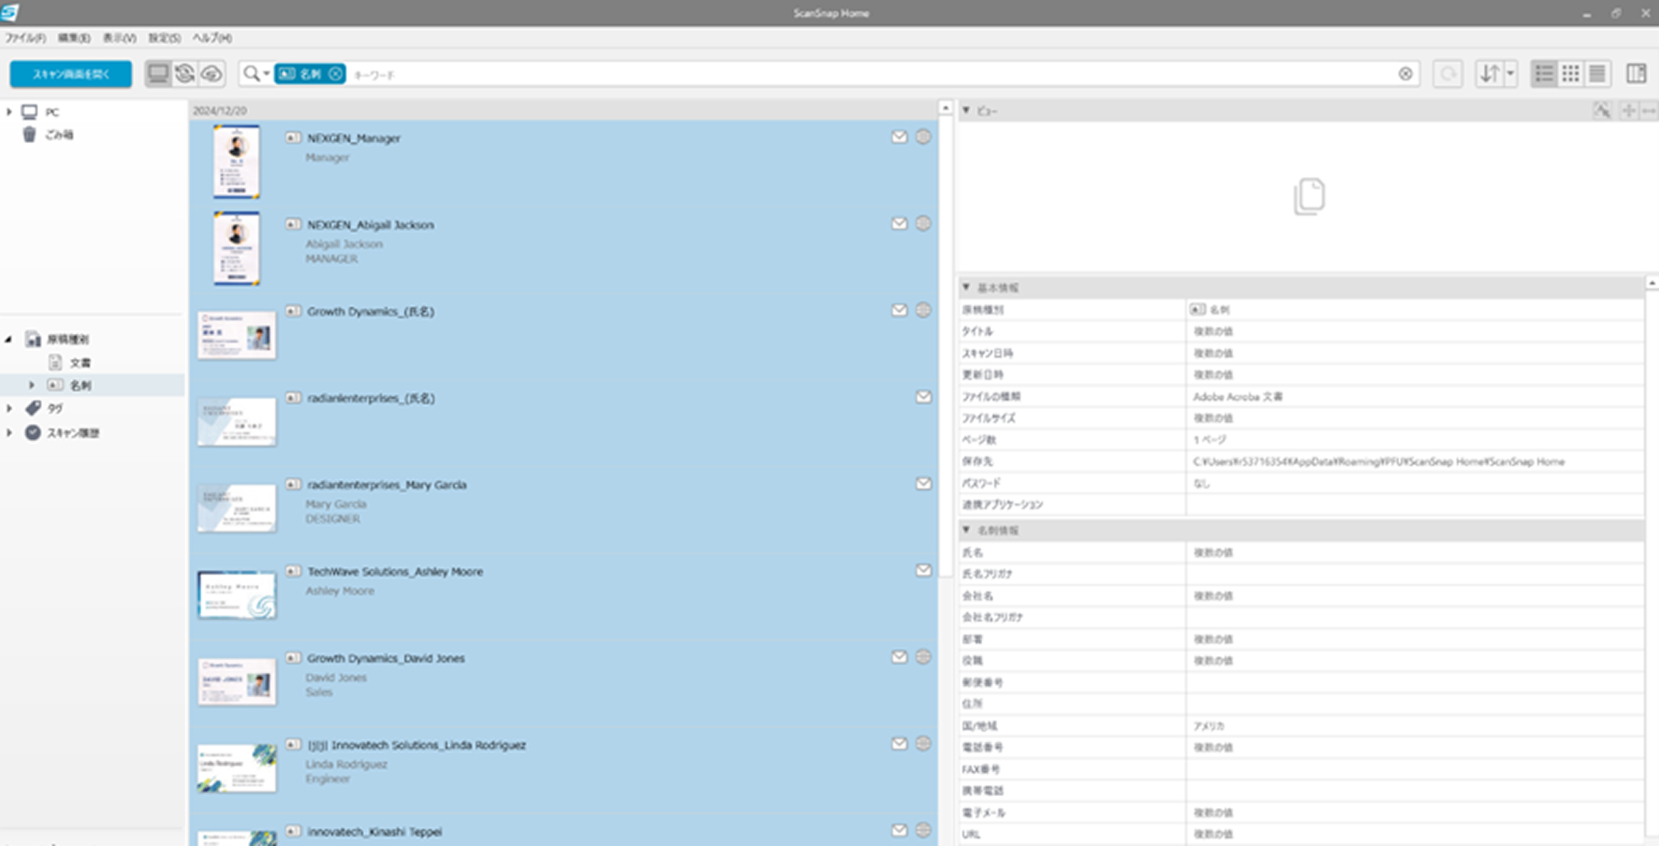Remove the 名刺 search filter tag
Viewport: 1659px width, 846px height.
point(335,74)
